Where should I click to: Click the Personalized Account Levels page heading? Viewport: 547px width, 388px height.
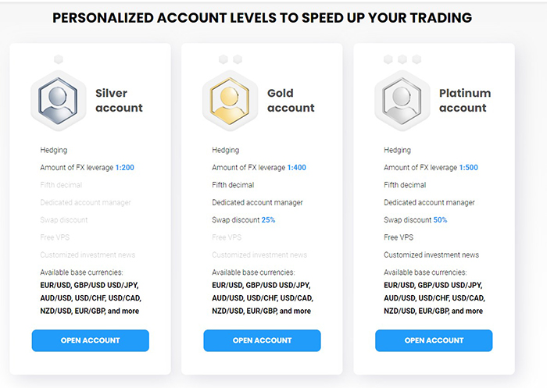click(x=262, y=17)
